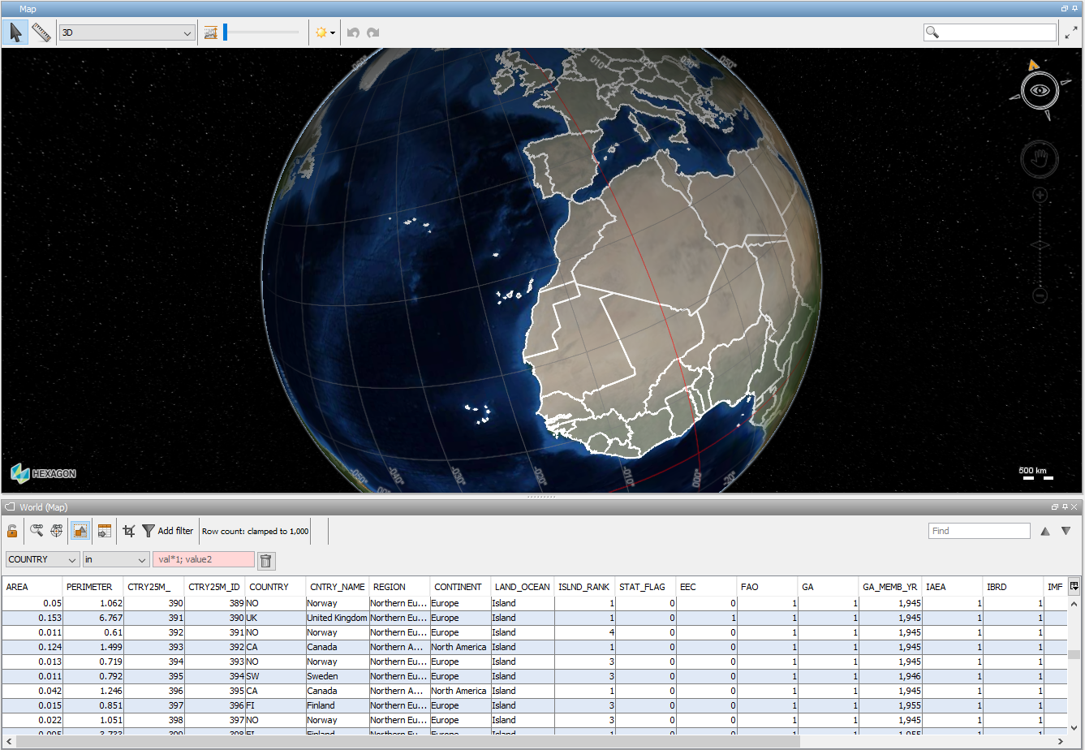This screenshot has width=1085, height=750.
Task: Expand the COUNTRY field dropdown
Action: [x=43, y=560]
